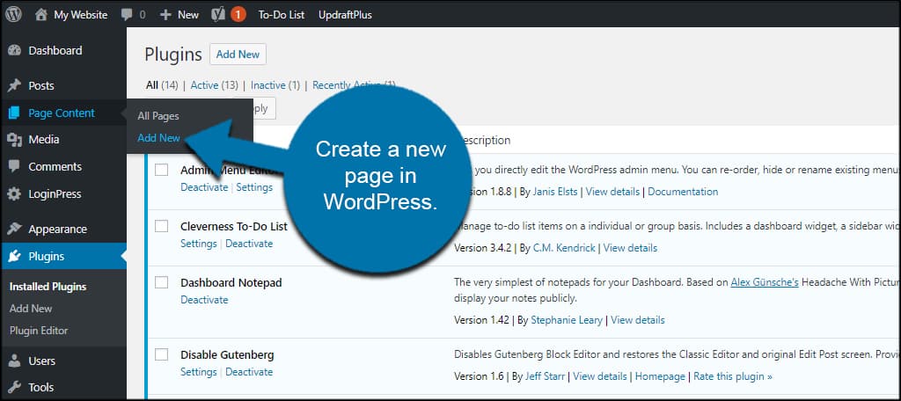Filter plugins by Active (13)
Screen dimensions: 901x401
coord(215,85)
